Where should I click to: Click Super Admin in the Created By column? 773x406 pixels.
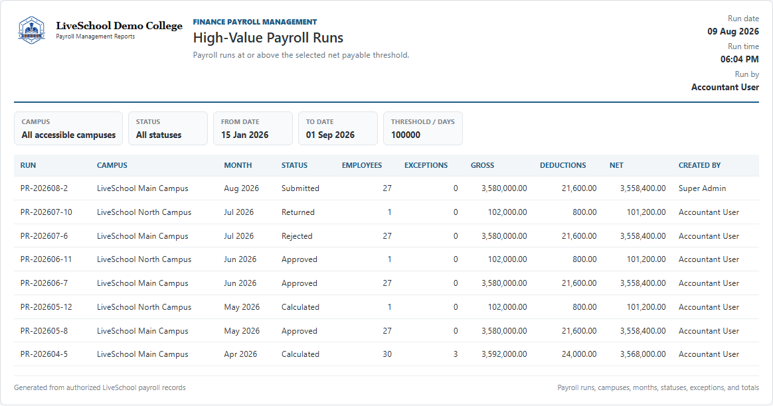coord(702,188)
